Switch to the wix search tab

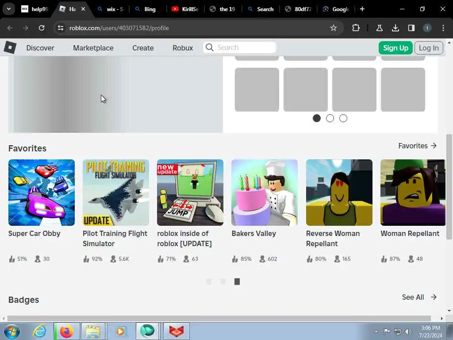pyautogui.click(x=110, y=9)
